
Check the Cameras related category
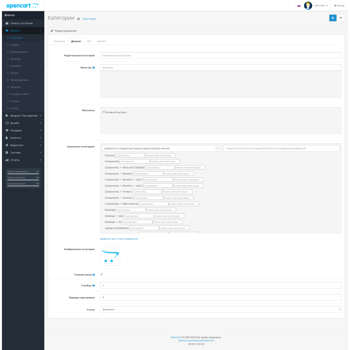pos(103,155)
